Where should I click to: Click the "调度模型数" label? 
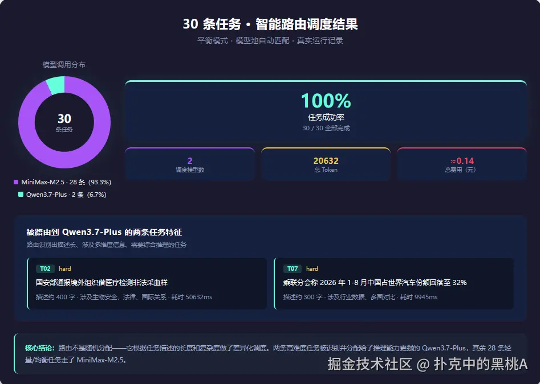[x=190, y=170]
